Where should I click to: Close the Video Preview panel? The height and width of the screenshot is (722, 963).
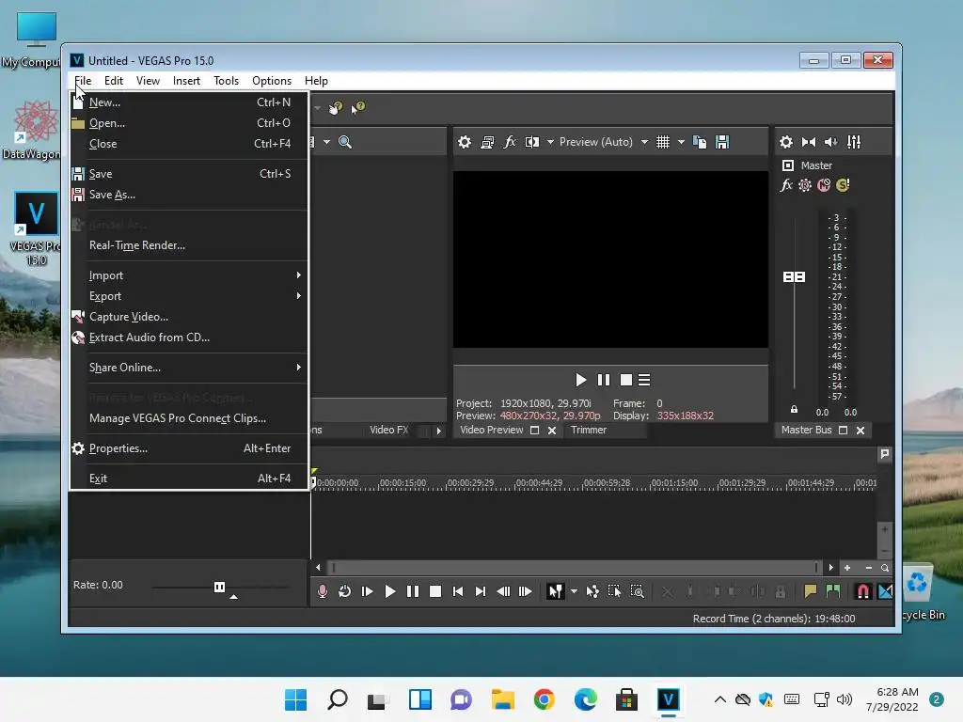point(552,431)
